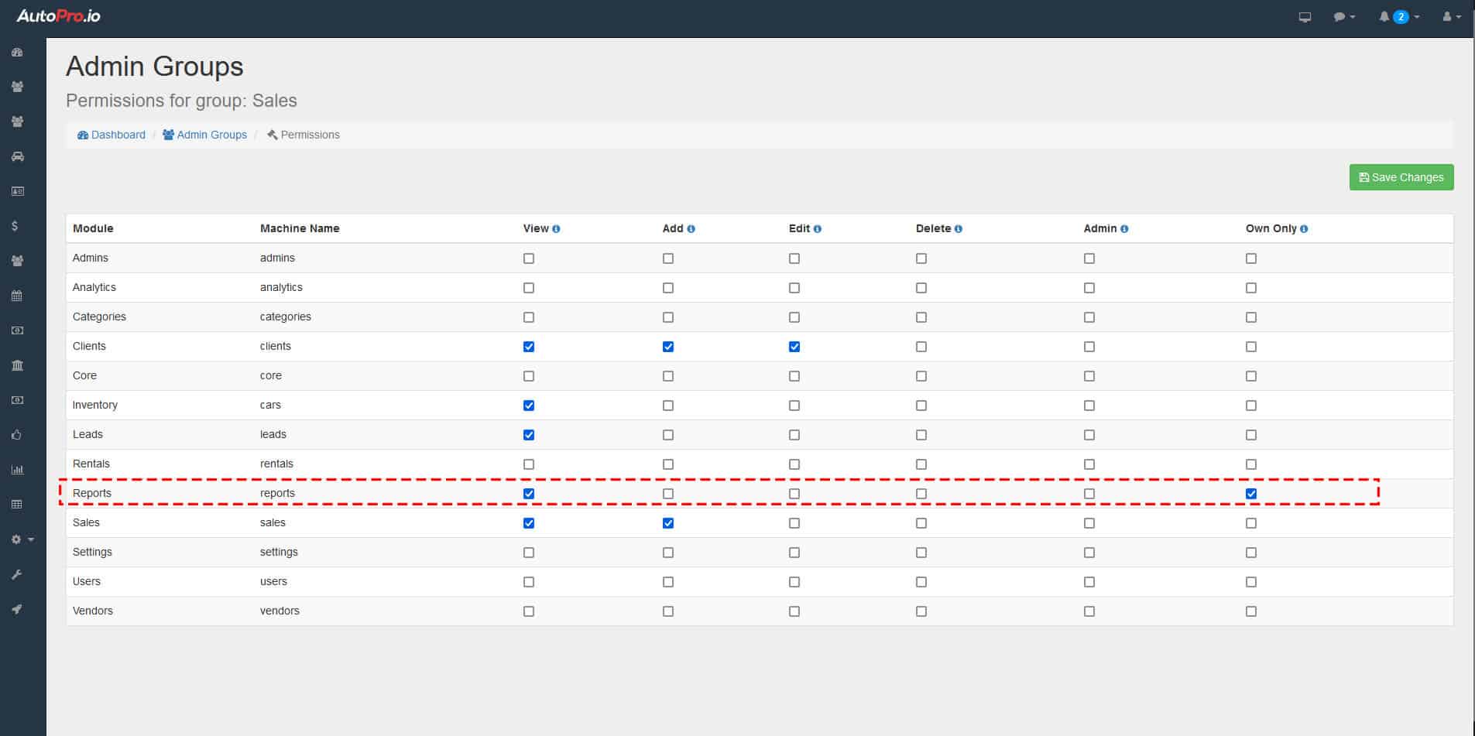Click the Permissions breadcrumb item
1475x736 pixels.
[x=303, y=135]
